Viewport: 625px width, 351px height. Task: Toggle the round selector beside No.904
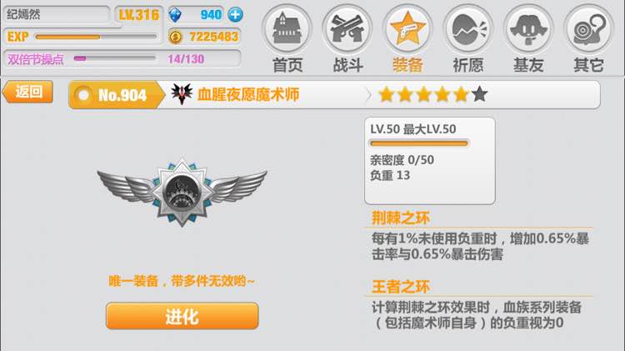click(x=83, y=95)
